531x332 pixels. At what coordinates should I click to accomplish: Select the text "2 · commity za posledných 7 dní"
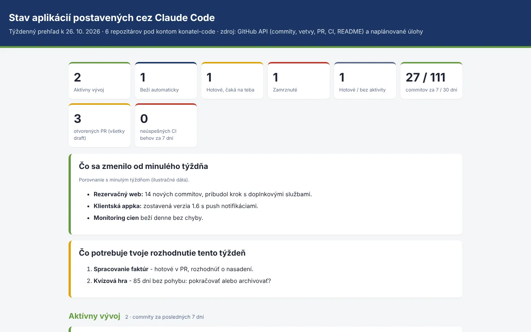(x=164, y=317)
